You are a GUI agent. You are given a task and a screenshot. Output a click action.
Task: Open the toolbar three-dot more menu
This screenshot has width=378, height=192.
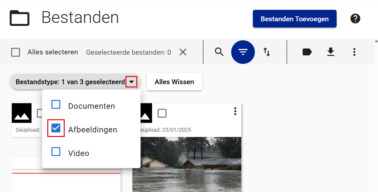(x=354, y=52)
